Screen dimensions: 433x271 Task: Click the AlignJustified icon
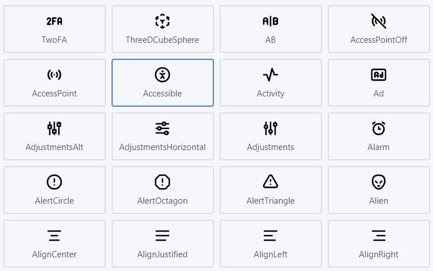162,236
